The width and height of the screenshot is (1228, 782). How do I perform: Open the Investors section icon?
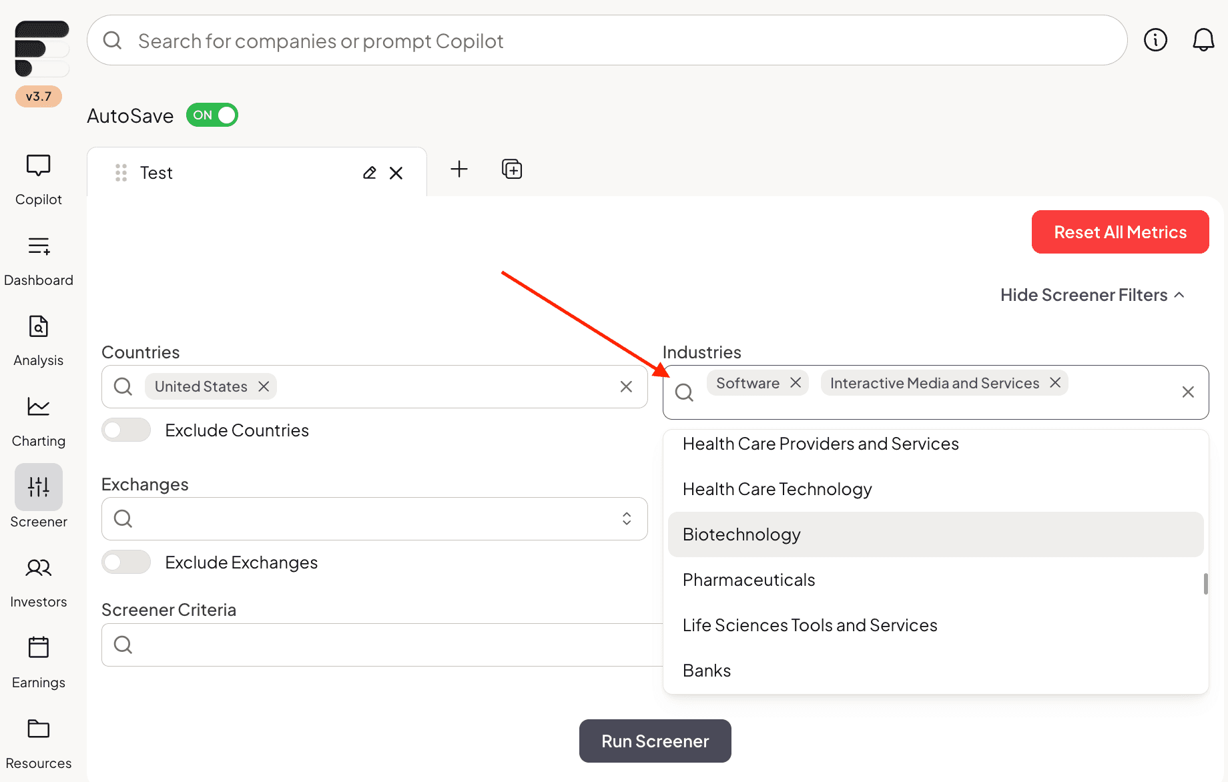click(x=38, y=568)
